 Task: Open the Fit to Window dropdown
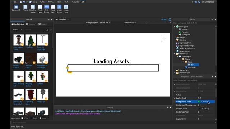point(130,23)
